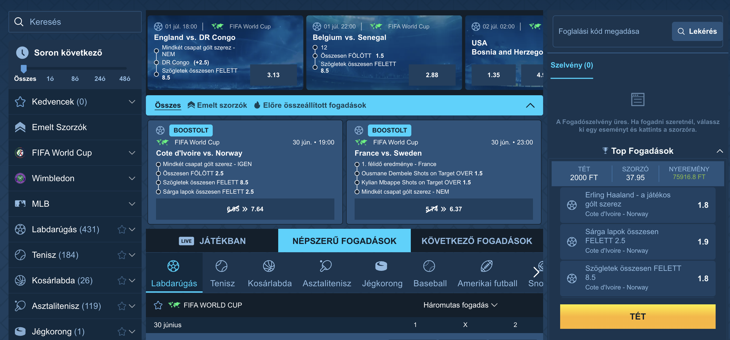Star the FIFA WORLD CUP league row
This screenshot has height=340, width=730.
click(158, 305)
